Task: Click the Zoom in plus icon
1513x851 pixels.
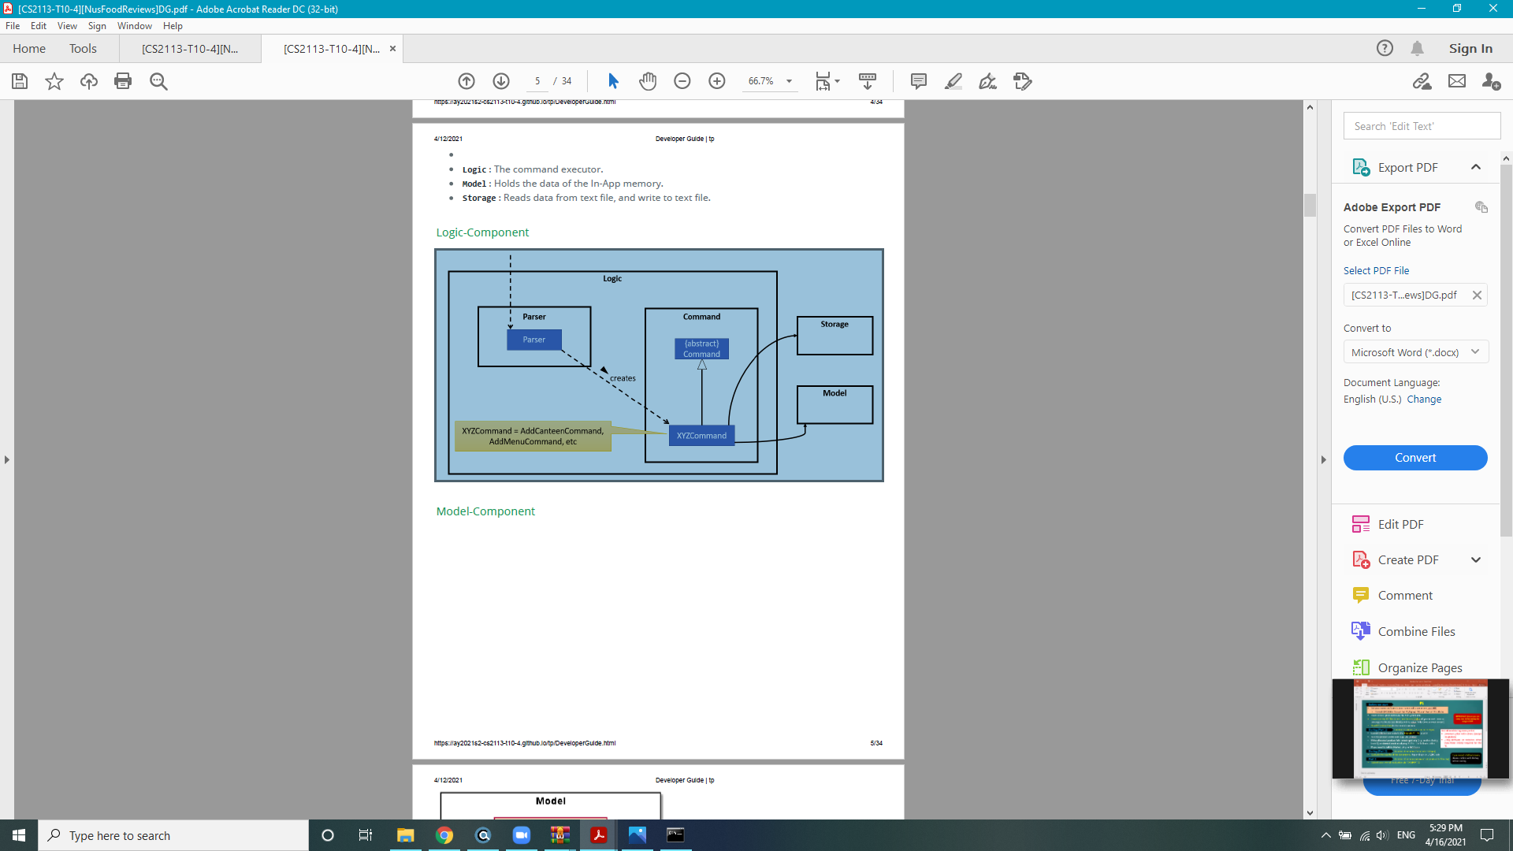Action: click(717, 81)
